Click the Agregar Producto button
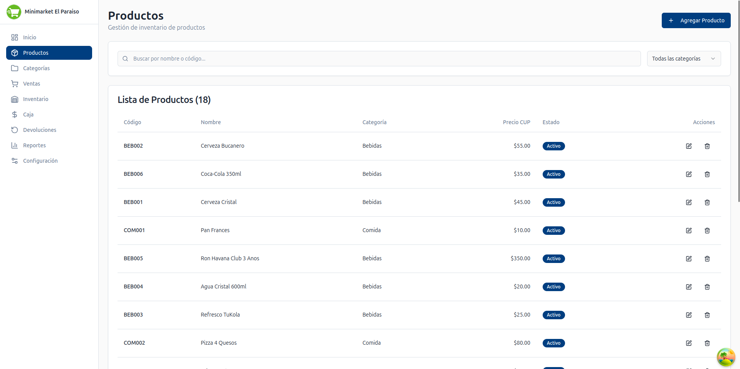 coord(696,20)
